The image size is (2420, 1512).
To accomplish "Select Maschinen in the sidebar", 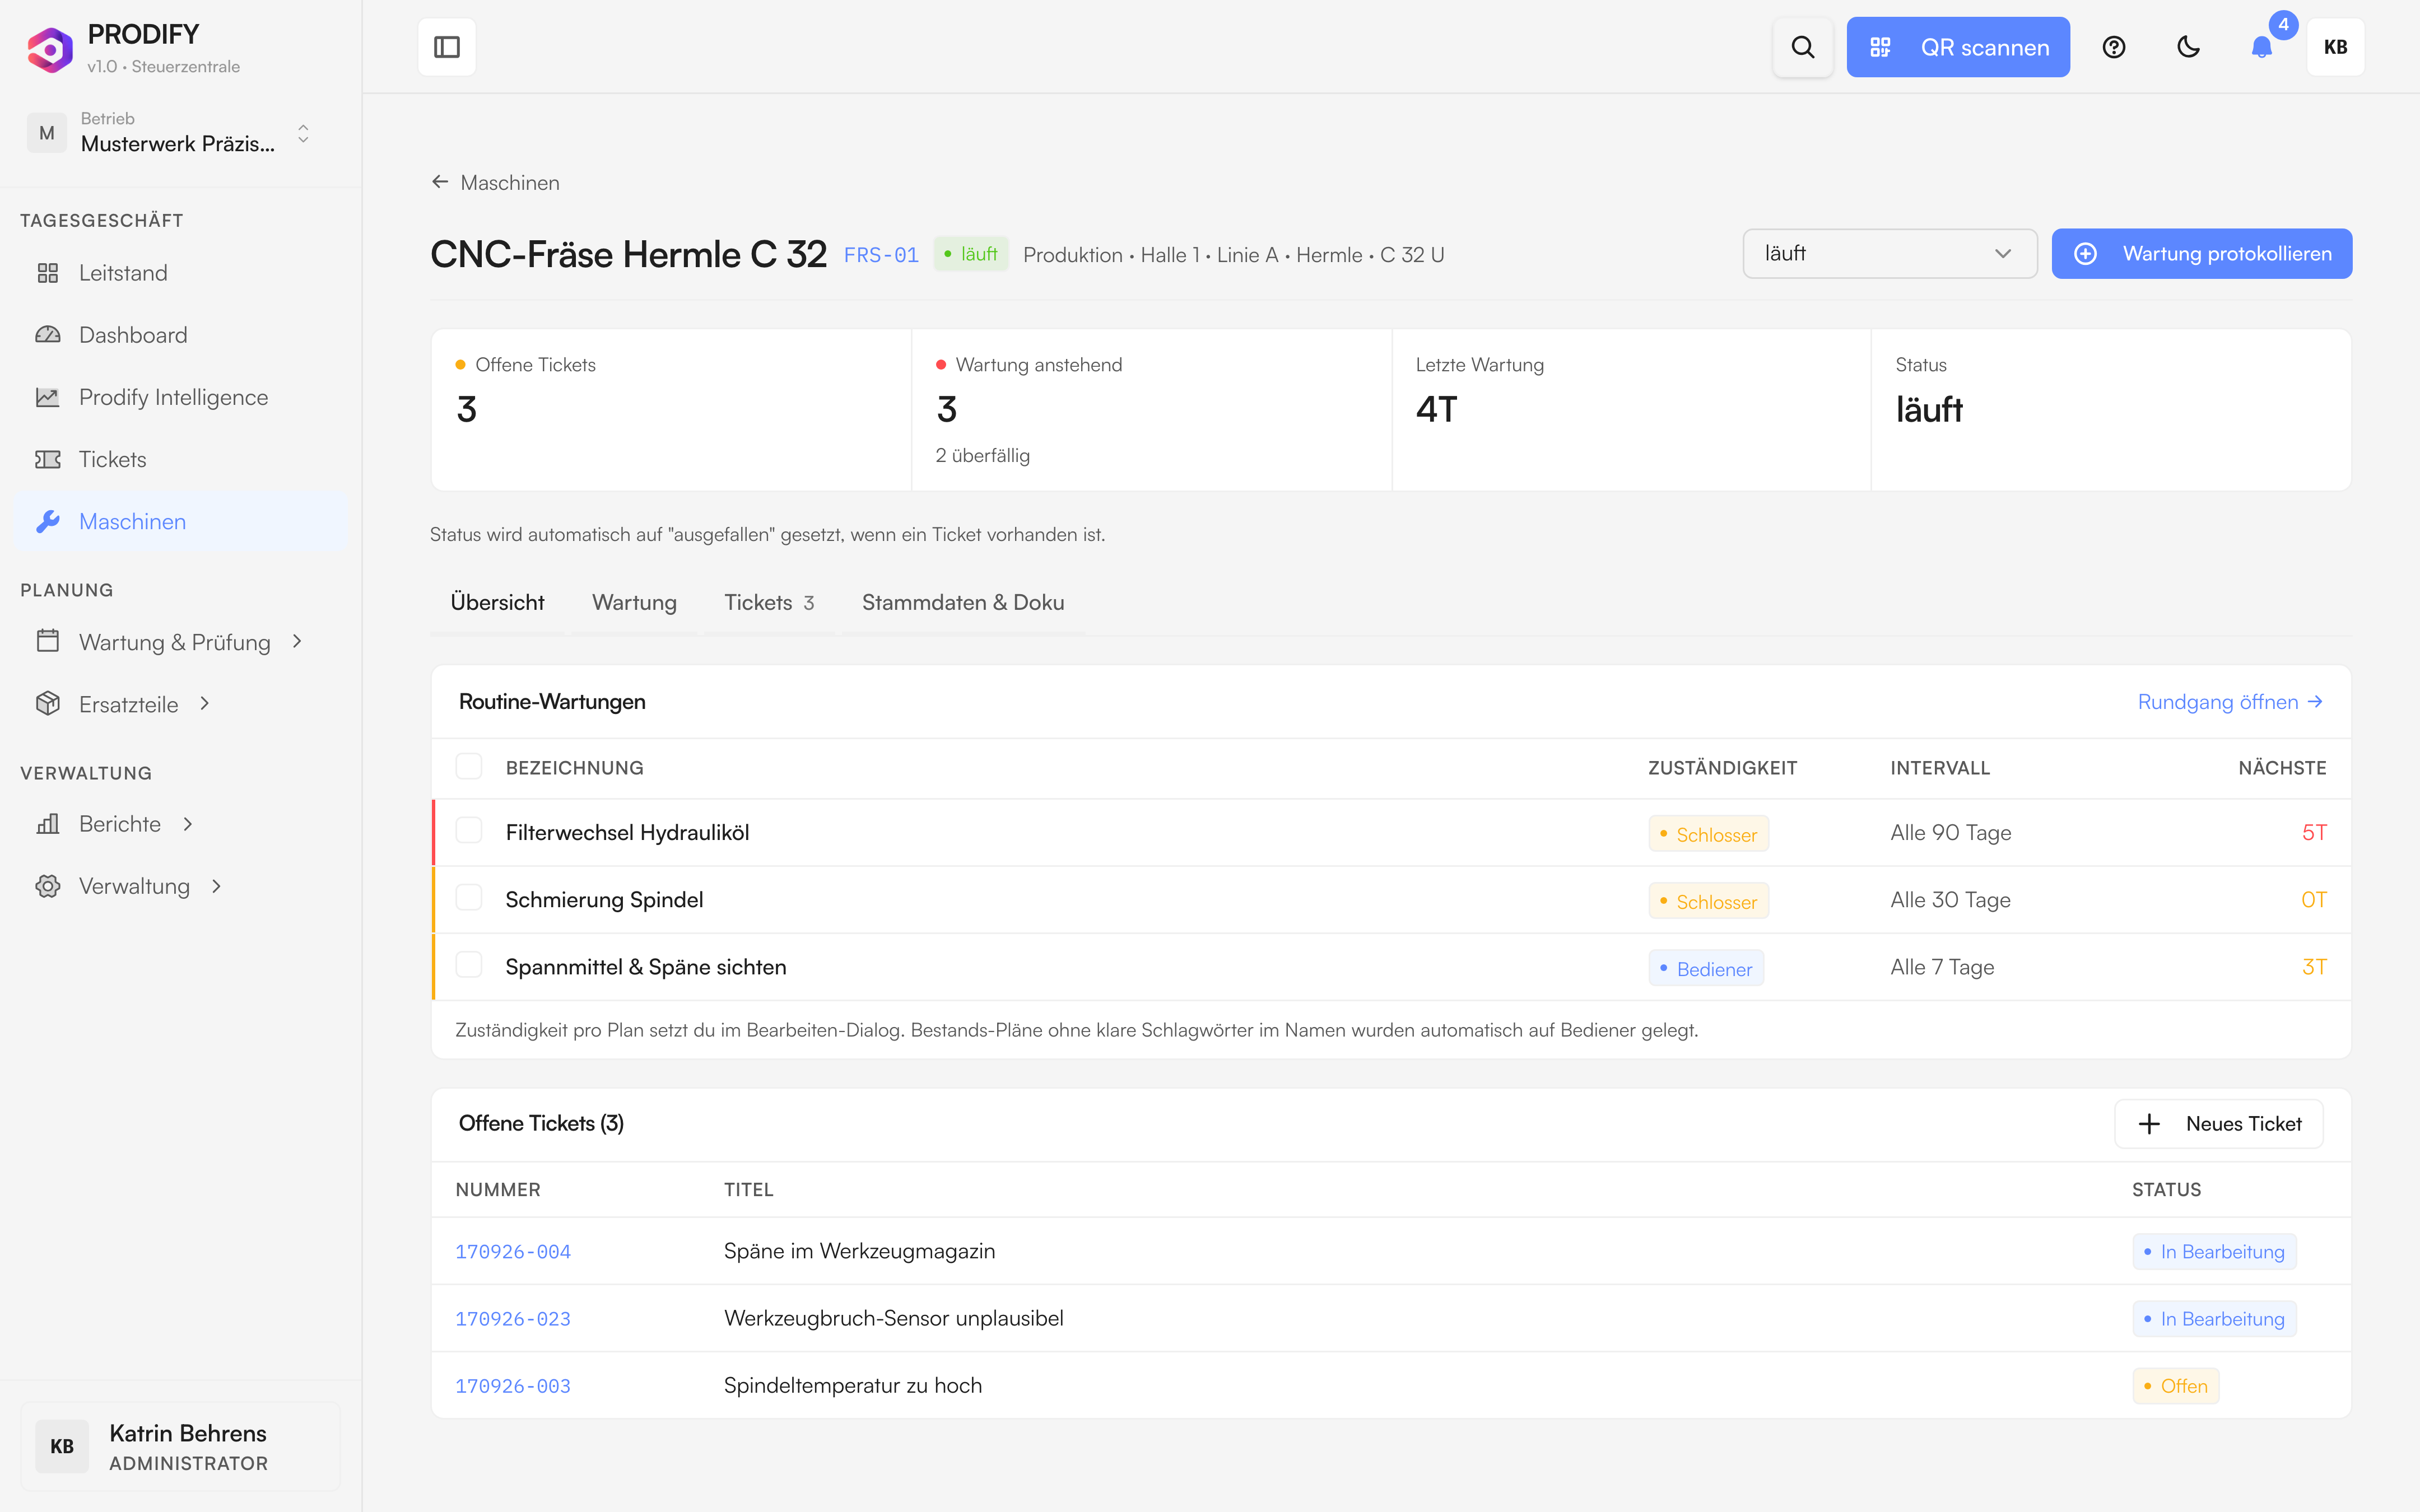I will (181, 521).
